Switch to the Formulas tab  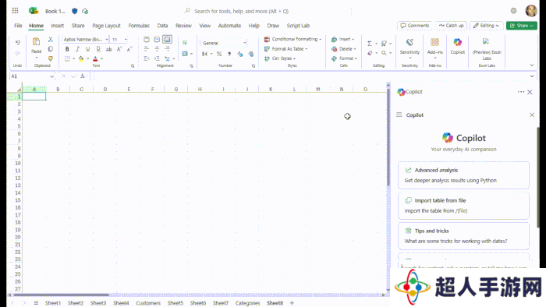(x=139, y=26)
